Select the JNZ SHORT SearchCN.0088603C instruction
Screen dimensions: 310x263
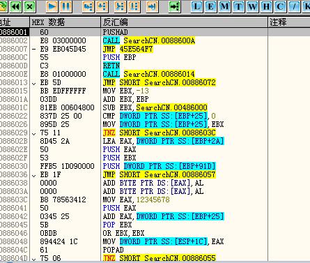click(160, 133)
